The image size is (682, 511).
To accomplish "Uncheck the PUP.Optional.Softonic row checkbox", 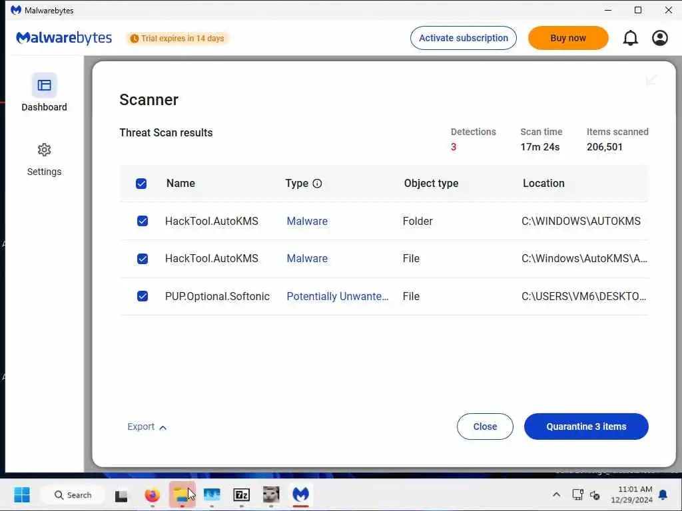I will pyautogui.click(x=143, y=296).
